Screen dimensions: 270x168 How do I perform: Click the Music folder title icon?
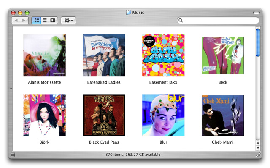click(x=128, y=12)
